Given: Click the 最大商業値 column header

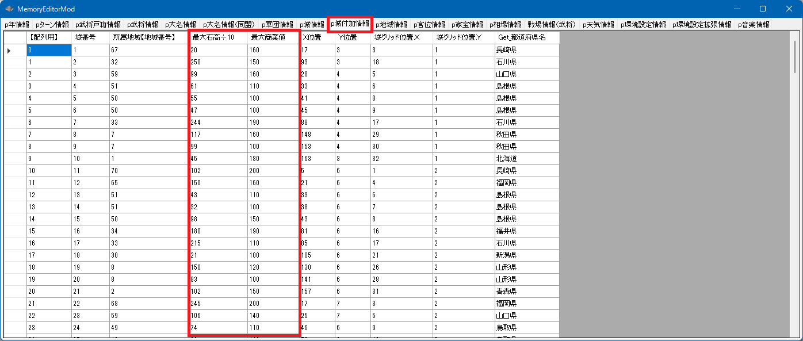Looking at the screenshot, I should [273, 37].
